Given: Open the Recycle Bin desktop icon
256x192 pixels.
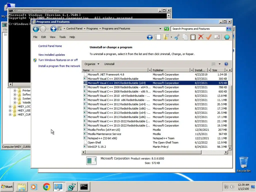Looking at the screenshot, I should pyautogui.click(x=243, y=164).
